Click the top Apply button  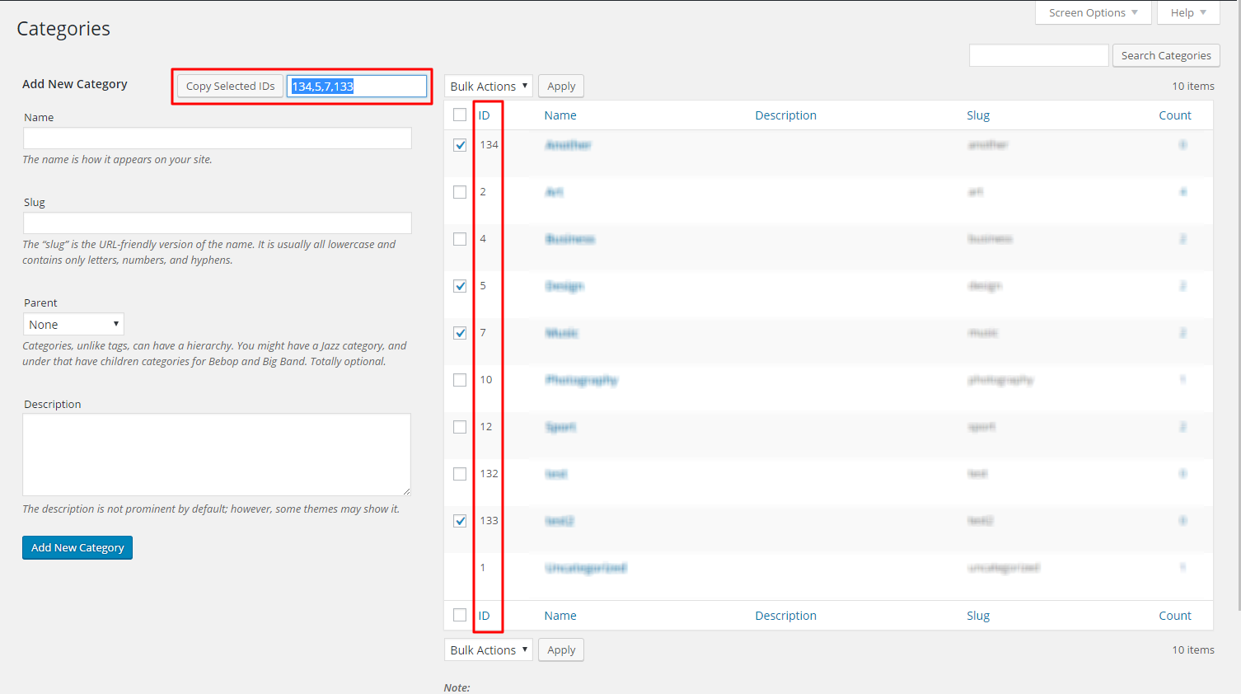click(561, 87)
